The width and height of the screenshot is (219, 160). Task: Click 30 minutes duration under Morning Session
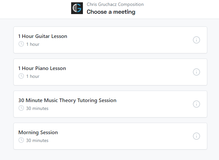tap(37, 140)
